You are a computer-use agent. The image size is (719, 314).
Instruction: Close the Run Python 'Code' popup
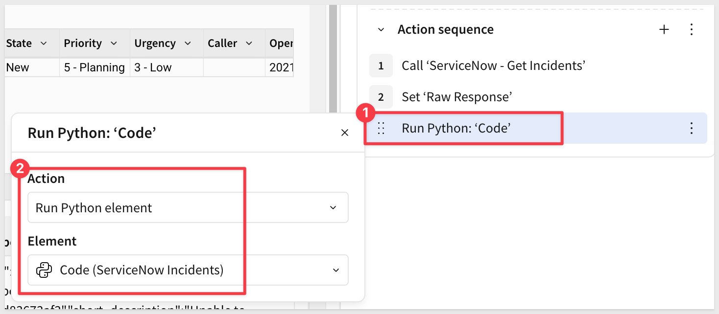[x=345, y=133]
